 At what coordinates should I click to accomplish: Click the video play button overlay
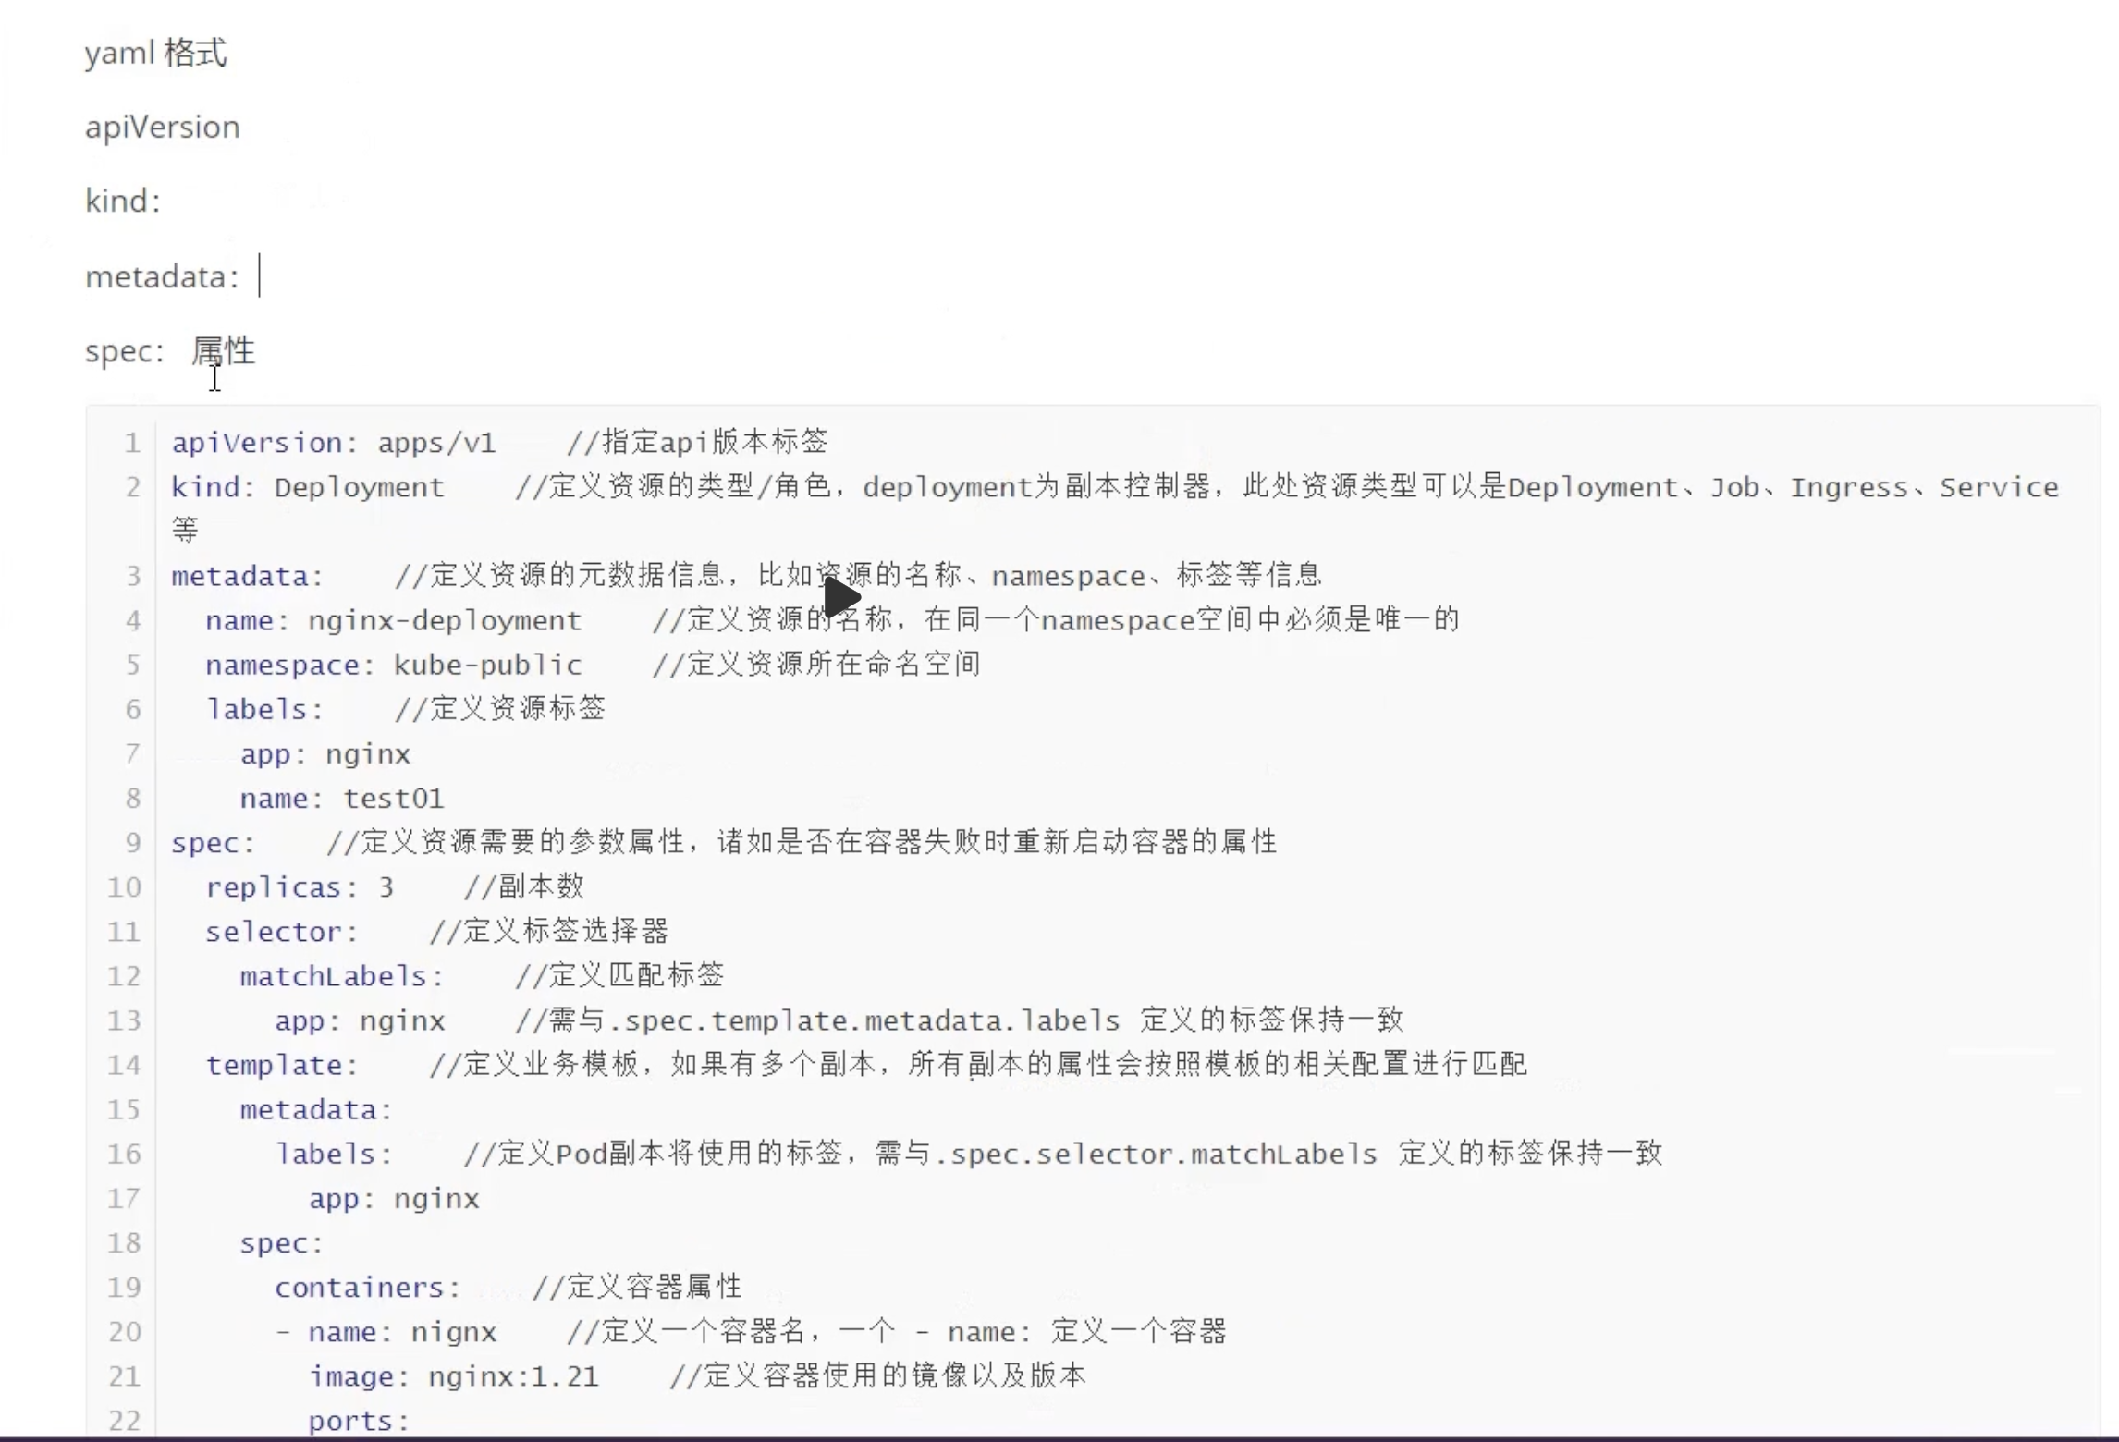pos(841,596)
